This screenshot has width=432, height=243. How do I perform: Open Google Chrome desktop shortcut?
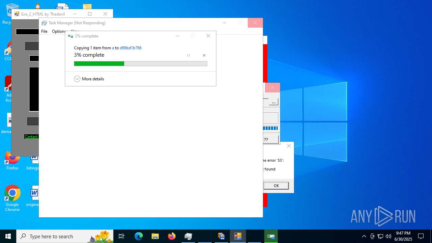click(x=12, y=198)
